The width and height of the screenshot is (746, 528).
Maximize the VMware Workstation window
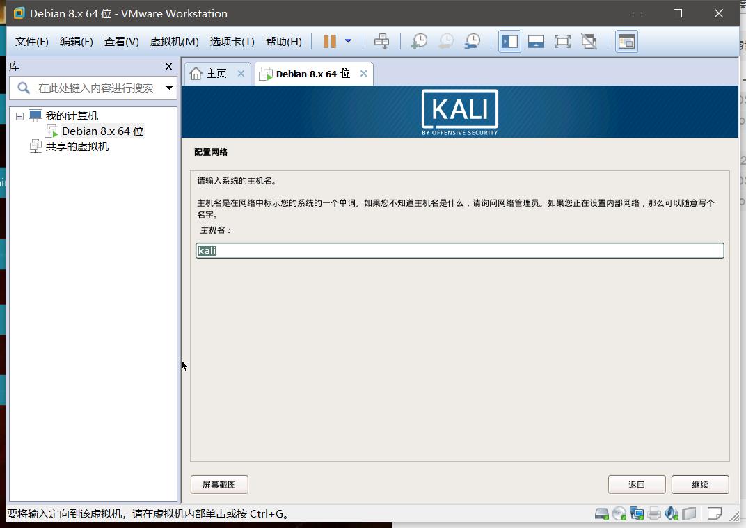point(678,13)
